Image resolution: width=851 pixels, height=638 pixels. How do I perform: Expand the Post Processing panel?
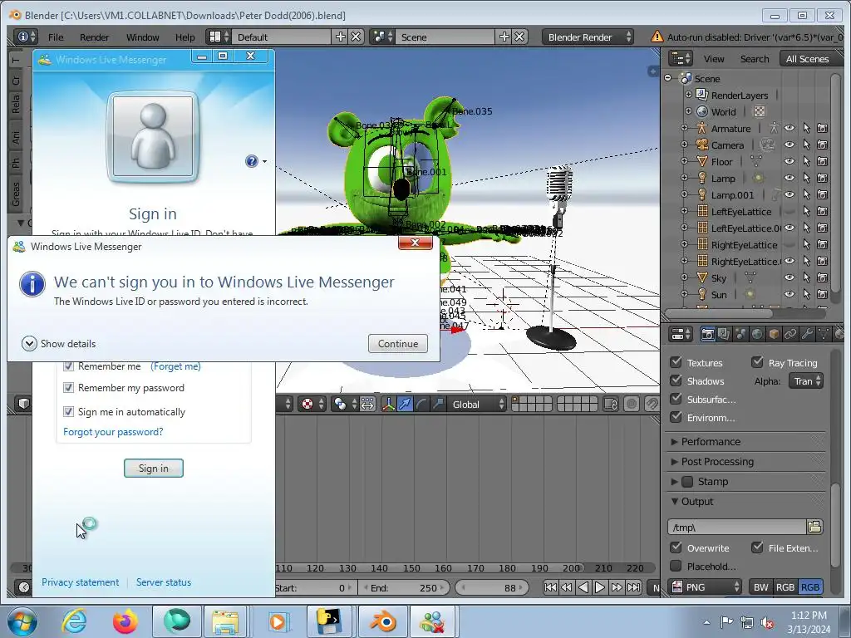674,462
